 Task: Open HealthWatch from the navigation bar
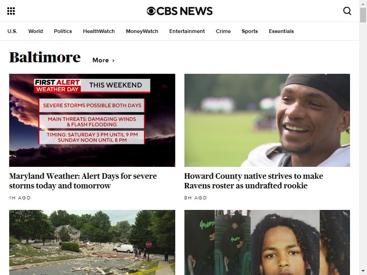(99, 31)
